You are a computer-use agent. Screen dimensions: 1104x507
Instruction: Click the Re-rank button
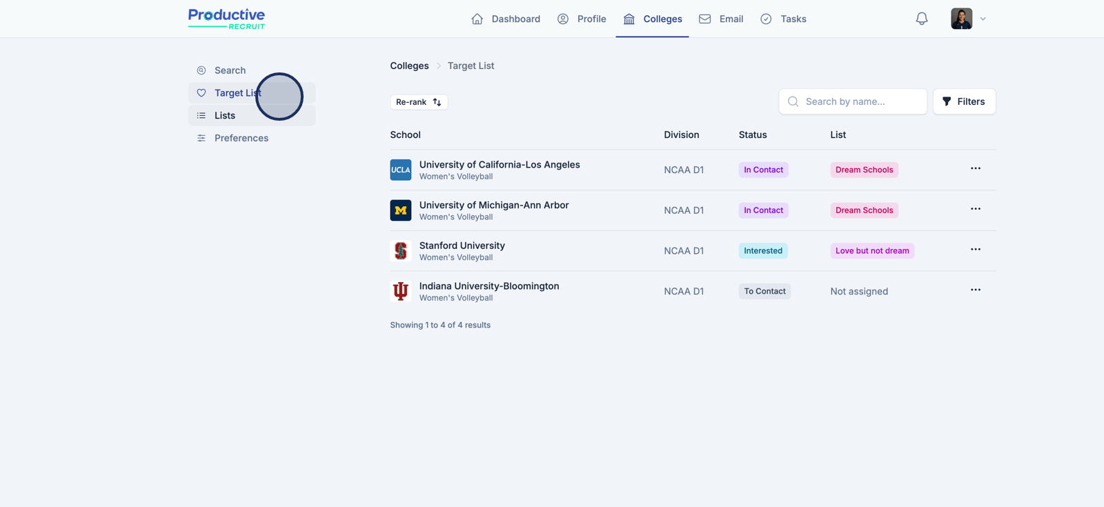tap(419, 102)
